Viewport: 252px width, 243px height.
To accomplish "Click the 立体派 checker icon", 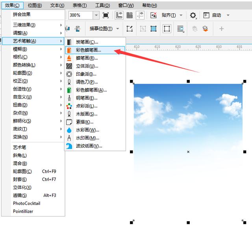I will (69, 66).
